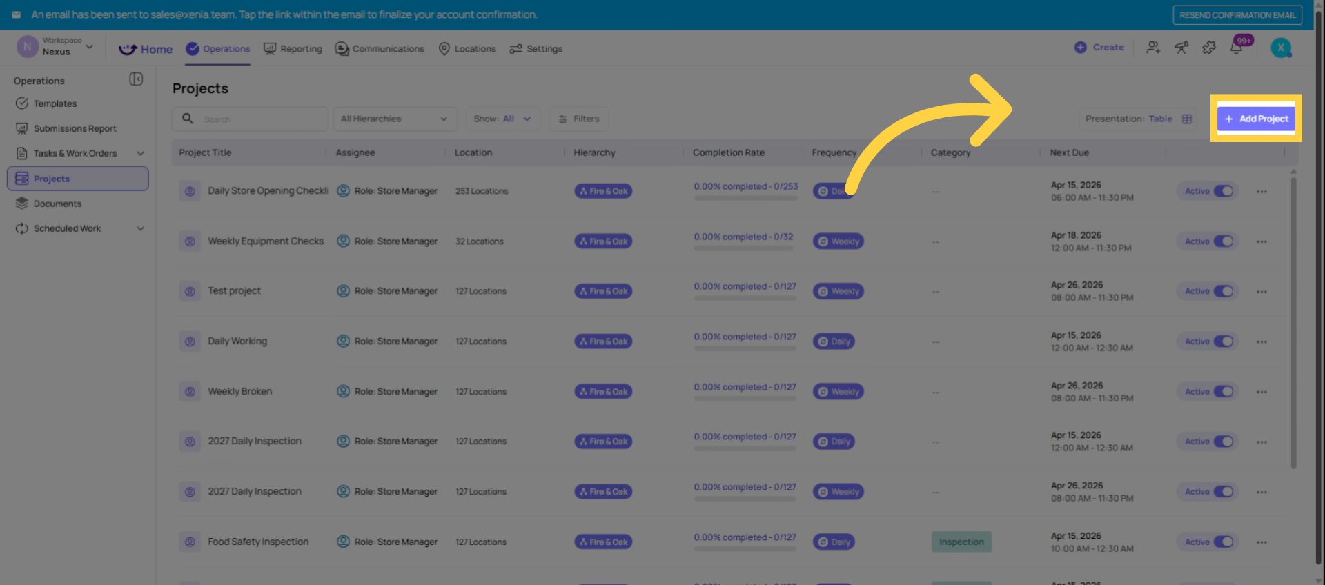Click the Workspace N avatar
This screenshot has height=585, width=1325.
point(27,47)
